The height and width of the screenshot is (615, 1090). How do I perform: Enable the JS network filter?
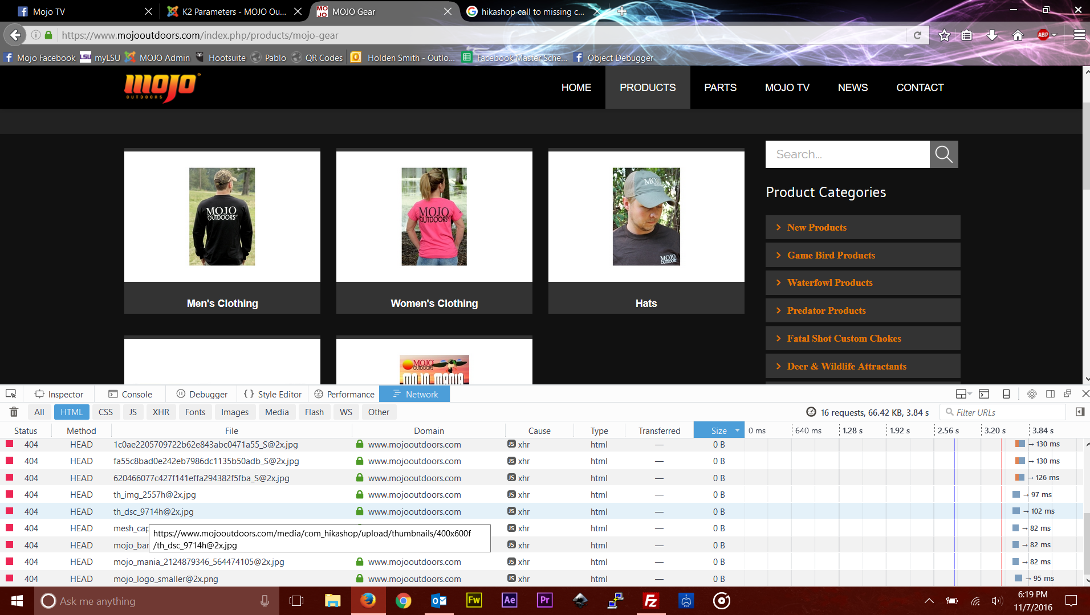pos(133,412)
